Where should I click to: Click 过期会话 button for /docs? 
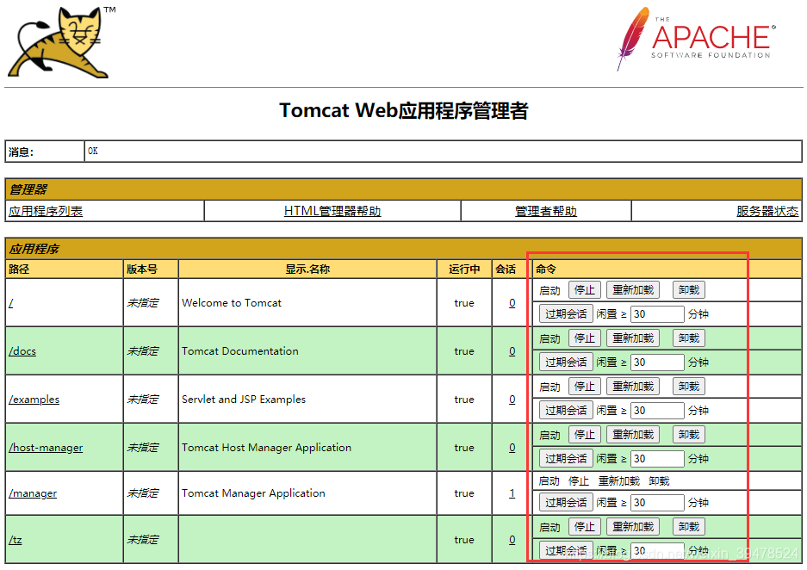click(x=566, y=362)
